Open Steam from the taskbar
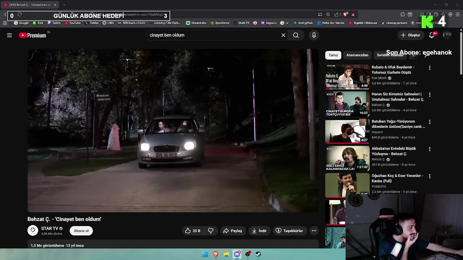Image resolution: width=463 pixels, height=260 pixels. [x=258, y=254]
